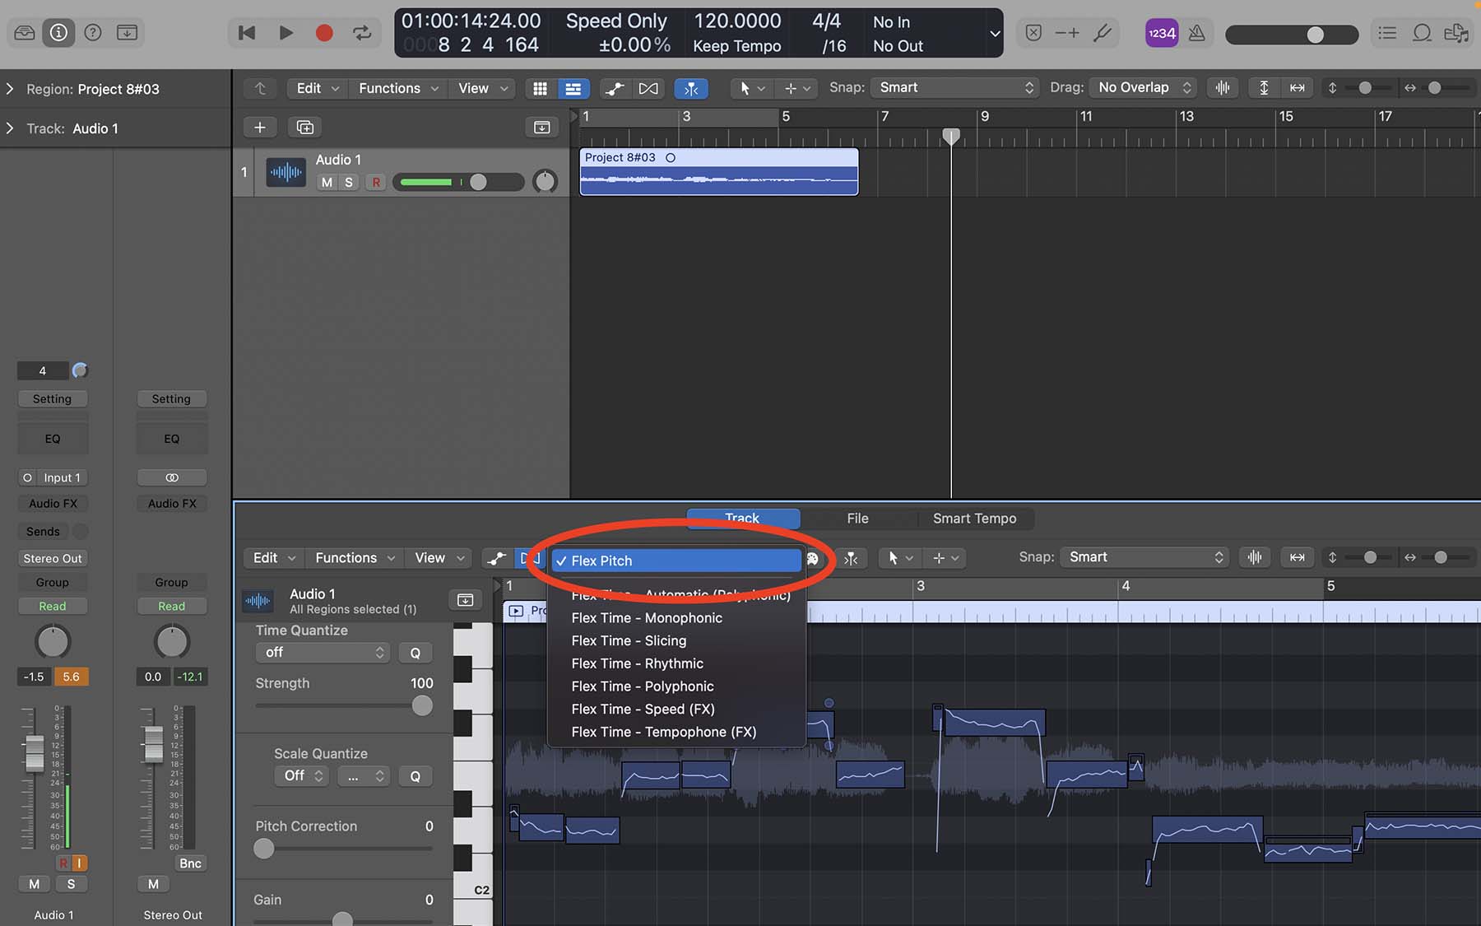Screen dimensions: 1481x926
Task: Click the Count-in 1234 button
Action: pyautogui.click(x=1161, y=33)
